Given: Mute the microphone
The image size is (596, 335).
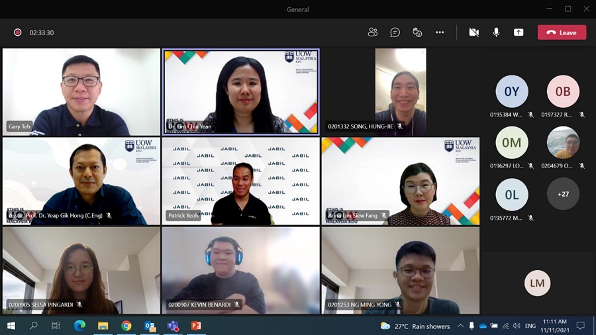Looking at the screenshot, I should pyautogui.click(x=496, y=32).
